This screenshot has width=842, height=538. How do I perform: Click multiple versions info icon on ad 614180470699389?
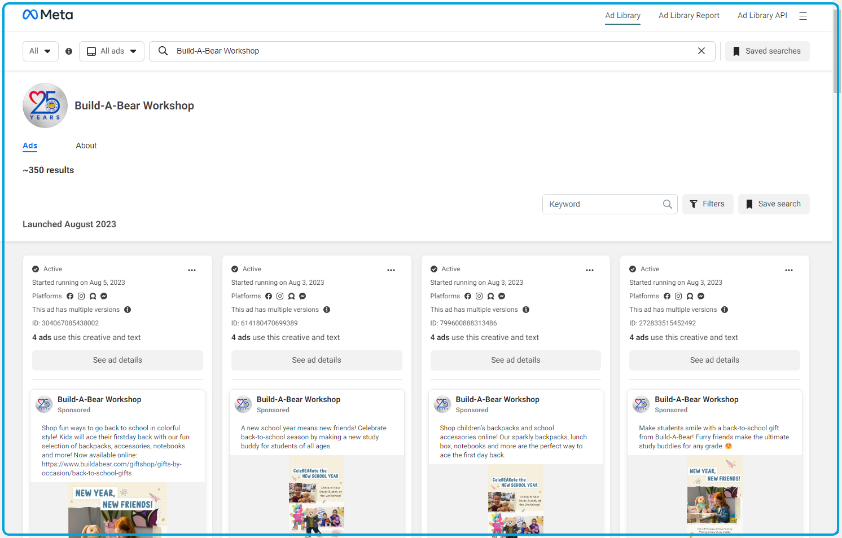tap(327, 310)
